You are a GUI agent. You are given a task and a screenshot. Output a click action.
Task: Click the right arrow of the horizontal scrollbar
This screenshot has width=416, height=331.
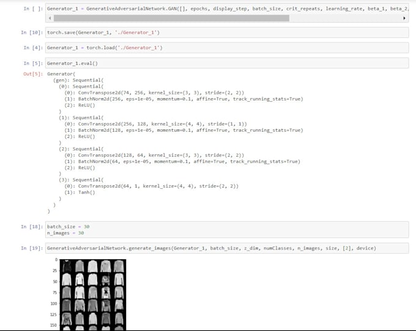(x=404, y=18)
